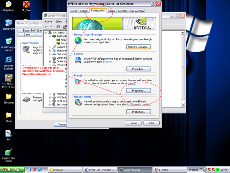
Task: Expand hidden system tray icons arrow
Action: pyautogui.click(x=205, y=170)
